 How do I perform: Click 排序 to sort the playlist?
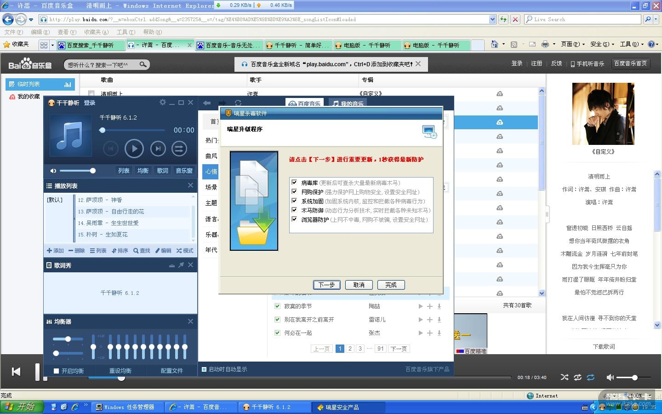click(120, 251)
